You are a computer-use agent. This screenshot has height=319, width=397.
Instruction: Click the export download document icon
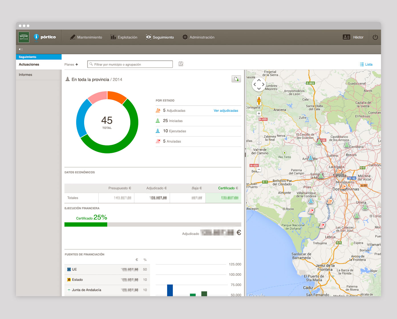(x=236, y=79)
